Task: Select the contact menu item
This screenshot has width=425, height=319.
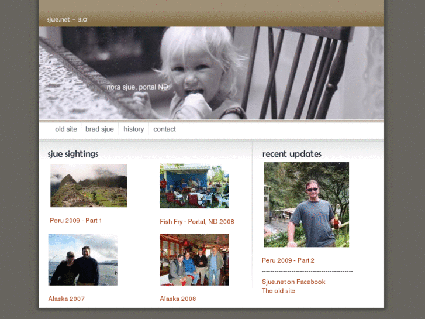Action: point(164,129)
